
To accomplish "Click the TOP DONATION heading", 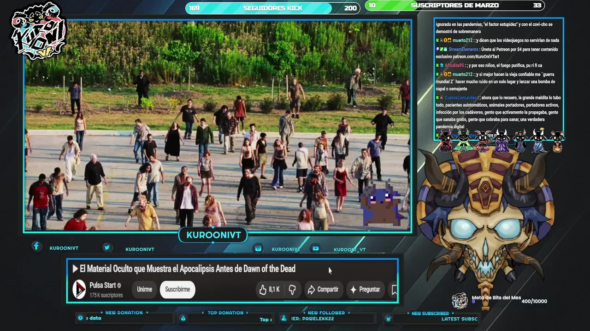I will pyautogui.click(x=225, y=313).
